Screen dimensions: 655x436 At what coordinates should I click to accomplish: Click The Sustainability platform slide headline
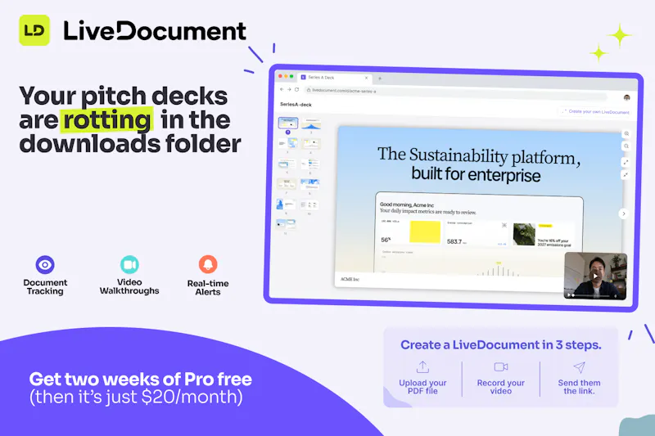click(x=479, y=156)
